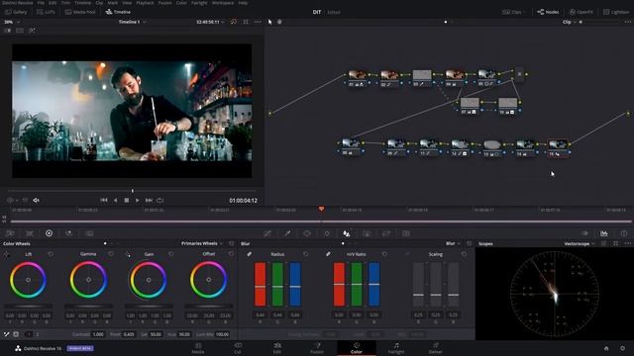
Task: Open the viewer zoom percentage dropdown
Action: coord(12,22)
